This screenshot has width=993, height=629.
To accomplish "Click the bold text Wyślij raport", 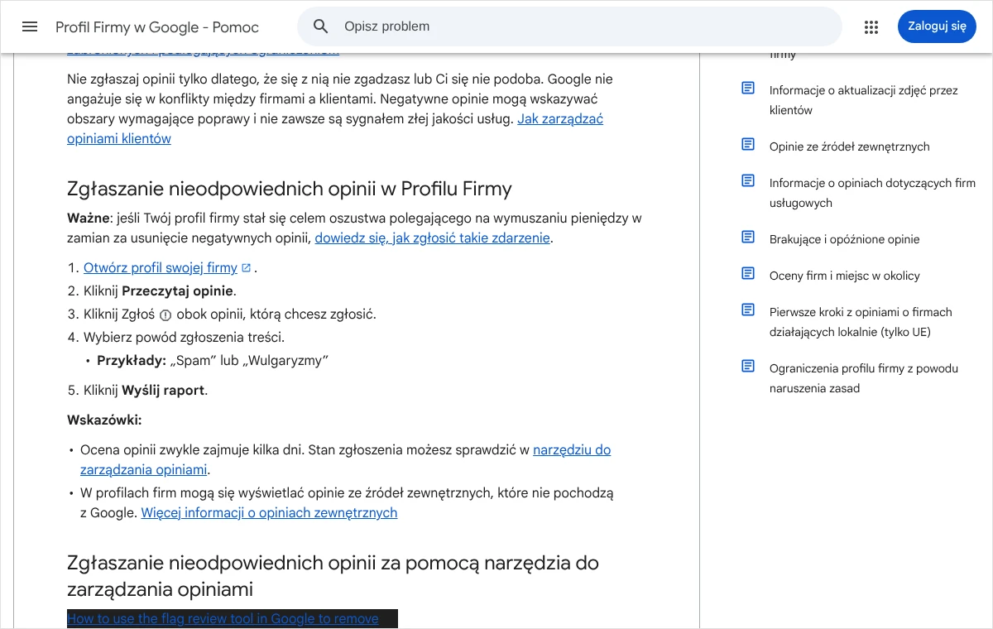I will click(x=163, y=391).
